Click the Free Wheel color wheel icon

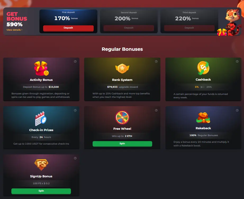pos(122,117)
